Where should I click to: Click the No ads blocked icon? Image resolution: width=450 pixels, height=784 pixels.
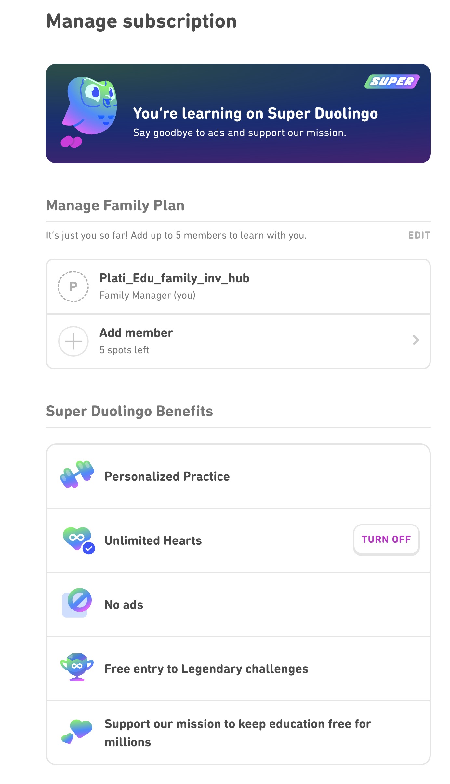77,603
